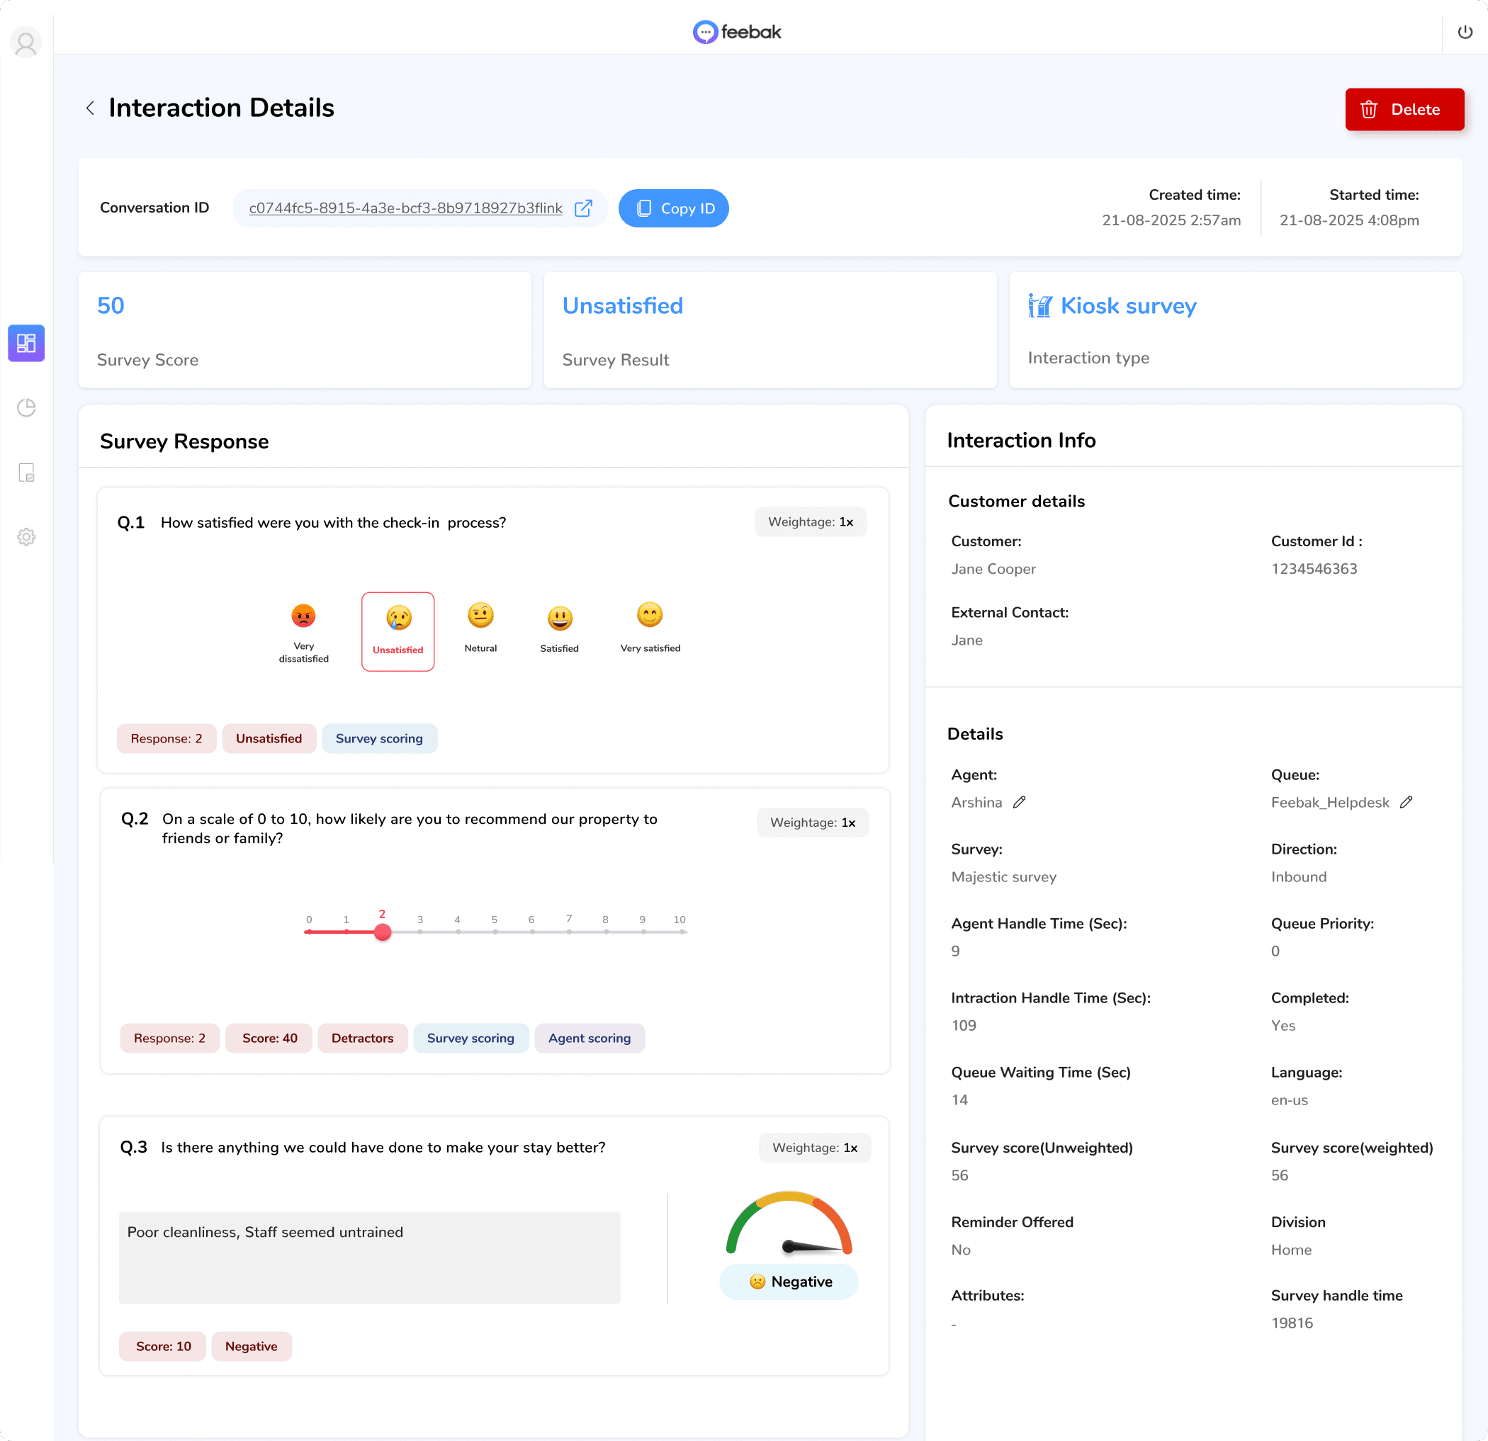1488x1441 pixels.
Task: Click the Inbound direction value
Action: pos(1299,876)
